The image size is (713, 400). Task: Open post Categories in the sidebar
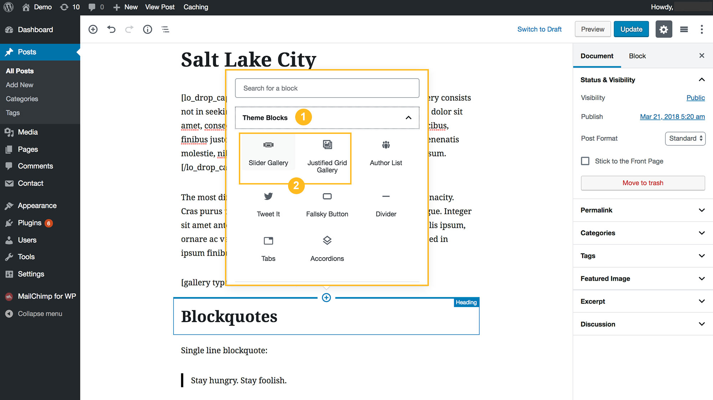pos(22,99)
